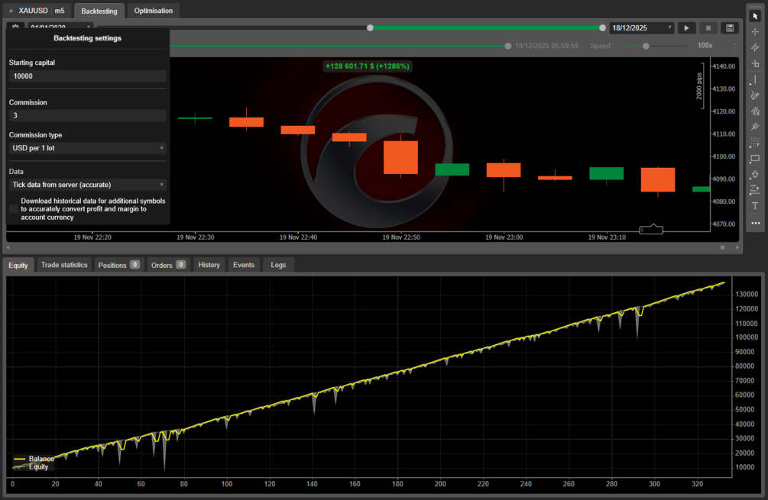Click the 19/12/2025 06:59:59 timestamp
This screenshot has height=500, width=768.
(546, 46)
